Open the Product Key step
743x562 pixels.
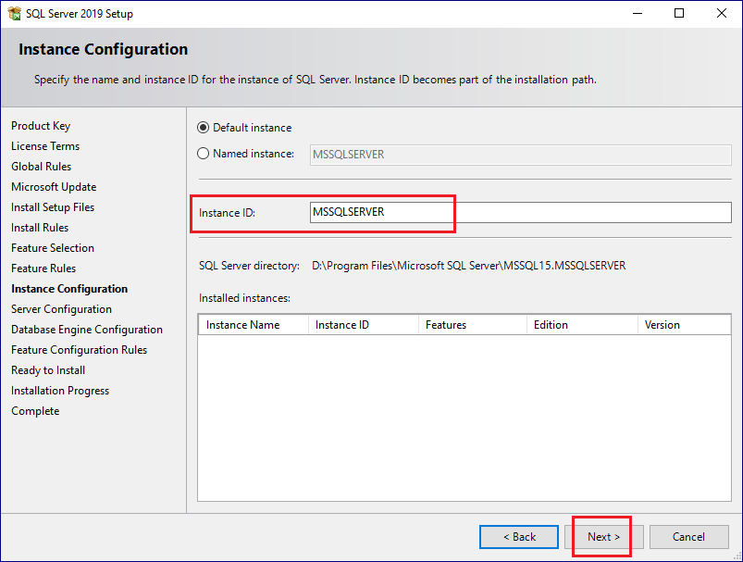[41, 126]
